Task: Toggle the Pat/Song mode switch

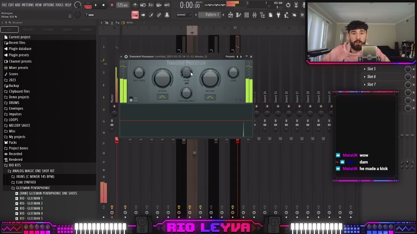Action: 88,5
